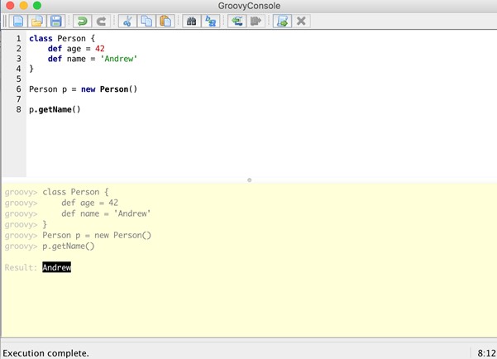Save the current script
Viewport: 497px width, 359px height.
coord(56,22)
